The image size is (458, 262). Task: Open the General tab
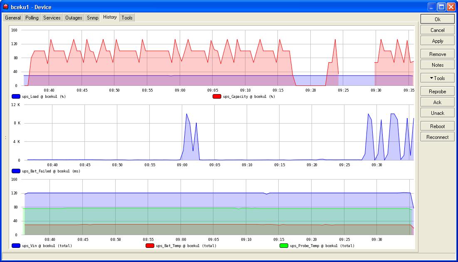click(13, 18)
